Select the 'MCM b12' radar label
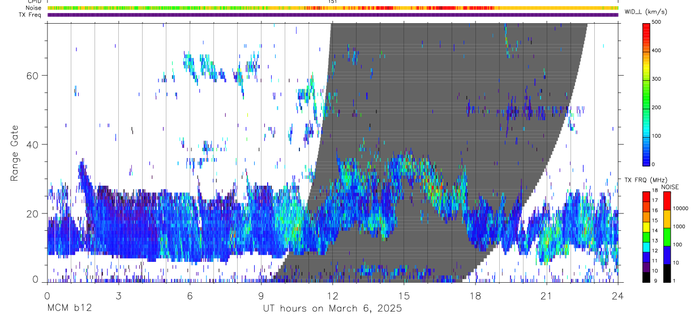This screenshot has height=320, width=695. [69, 309]
